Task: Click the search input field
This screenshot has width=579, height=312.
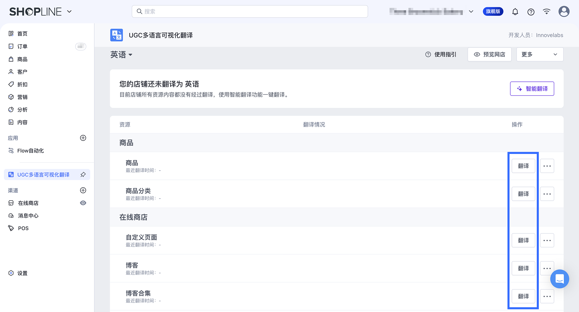Action: [x=250, y=11]
